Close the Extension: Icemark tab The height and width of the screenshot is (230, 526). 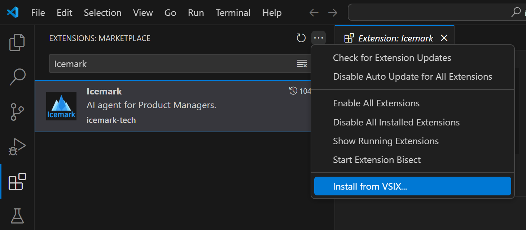pyautogui.click(x=444, y=38)
